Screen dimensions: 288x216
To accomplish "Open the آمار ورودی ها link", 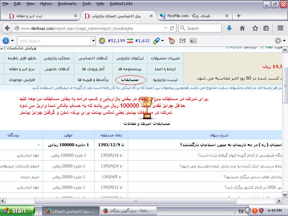I will pos(93,69).
